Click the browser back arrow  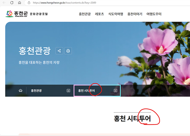coord(4,3)
